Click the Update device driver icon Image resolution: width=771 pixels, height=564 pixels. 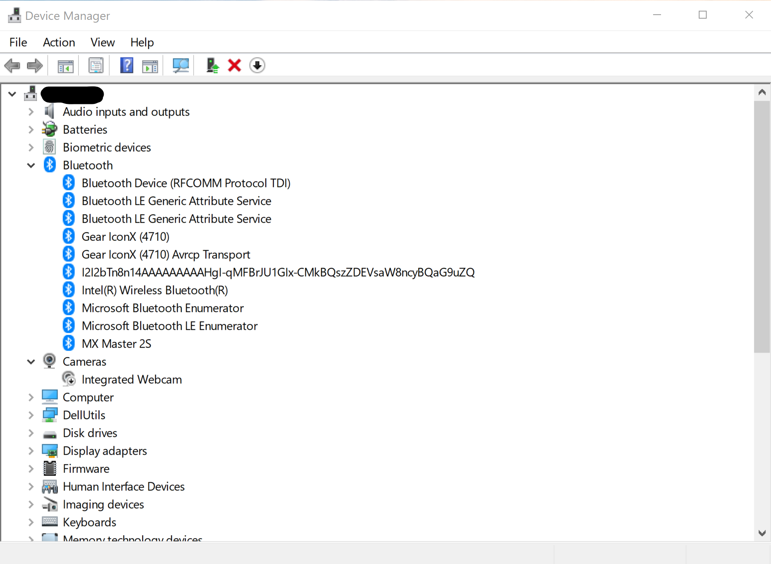212,65
